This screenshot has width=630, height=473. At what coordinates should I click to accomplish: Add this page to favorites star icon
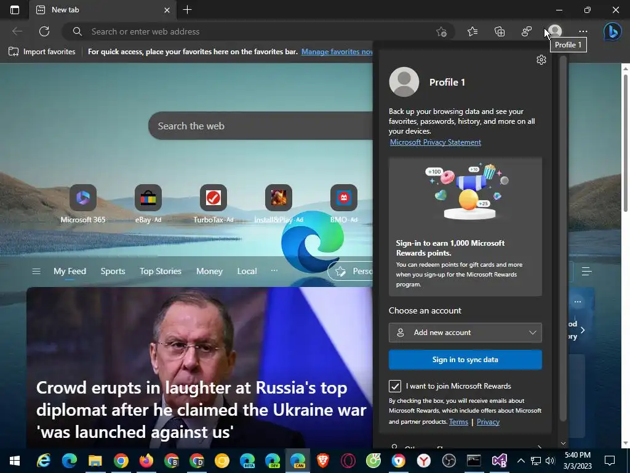tap(441, 32)
